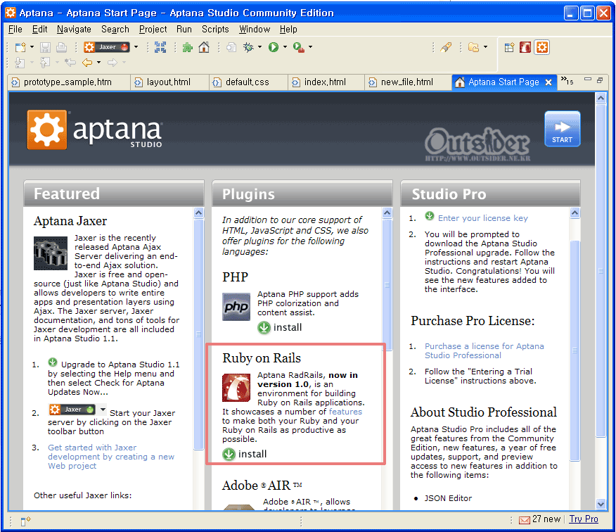Restore the editor area icon

(600, 80)
